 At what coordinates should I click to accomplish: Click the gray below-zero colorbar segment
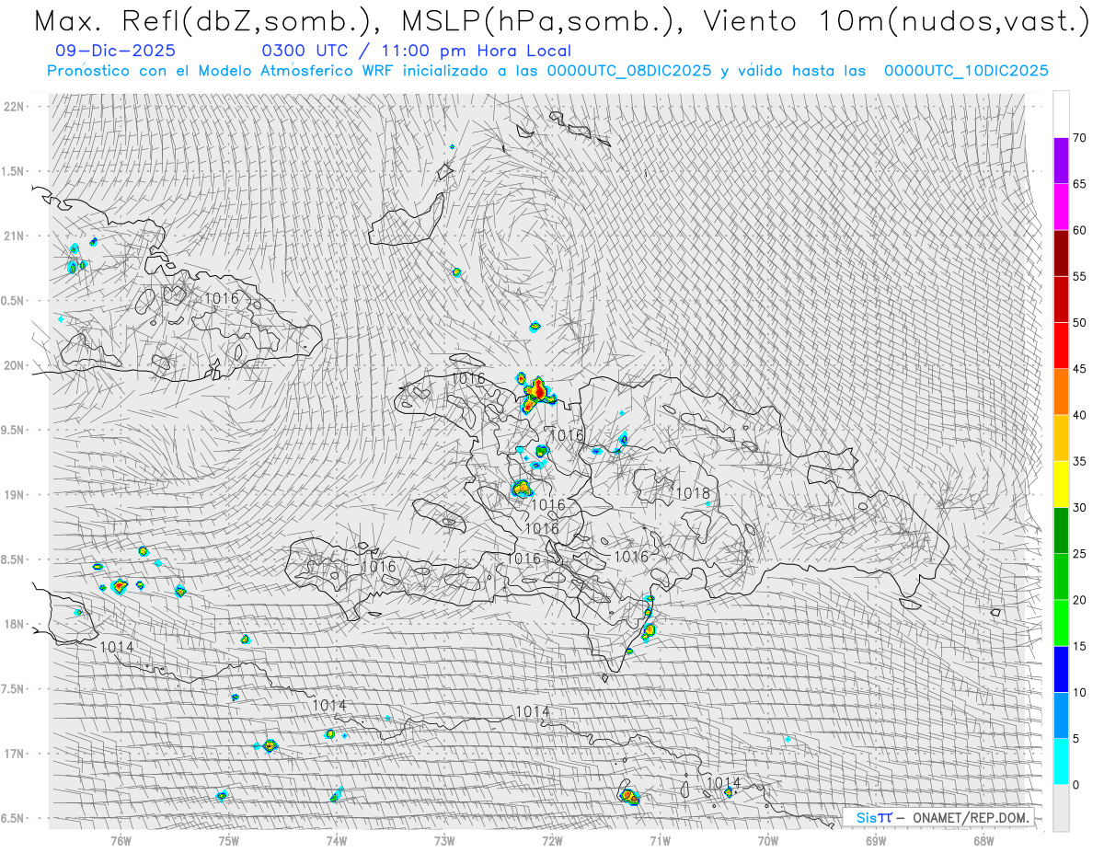point(1061,807)
